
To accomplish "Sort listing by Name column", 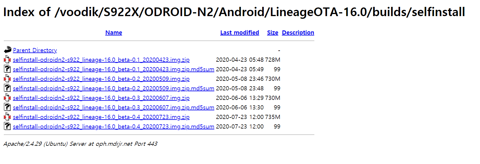I will point(114,33).
